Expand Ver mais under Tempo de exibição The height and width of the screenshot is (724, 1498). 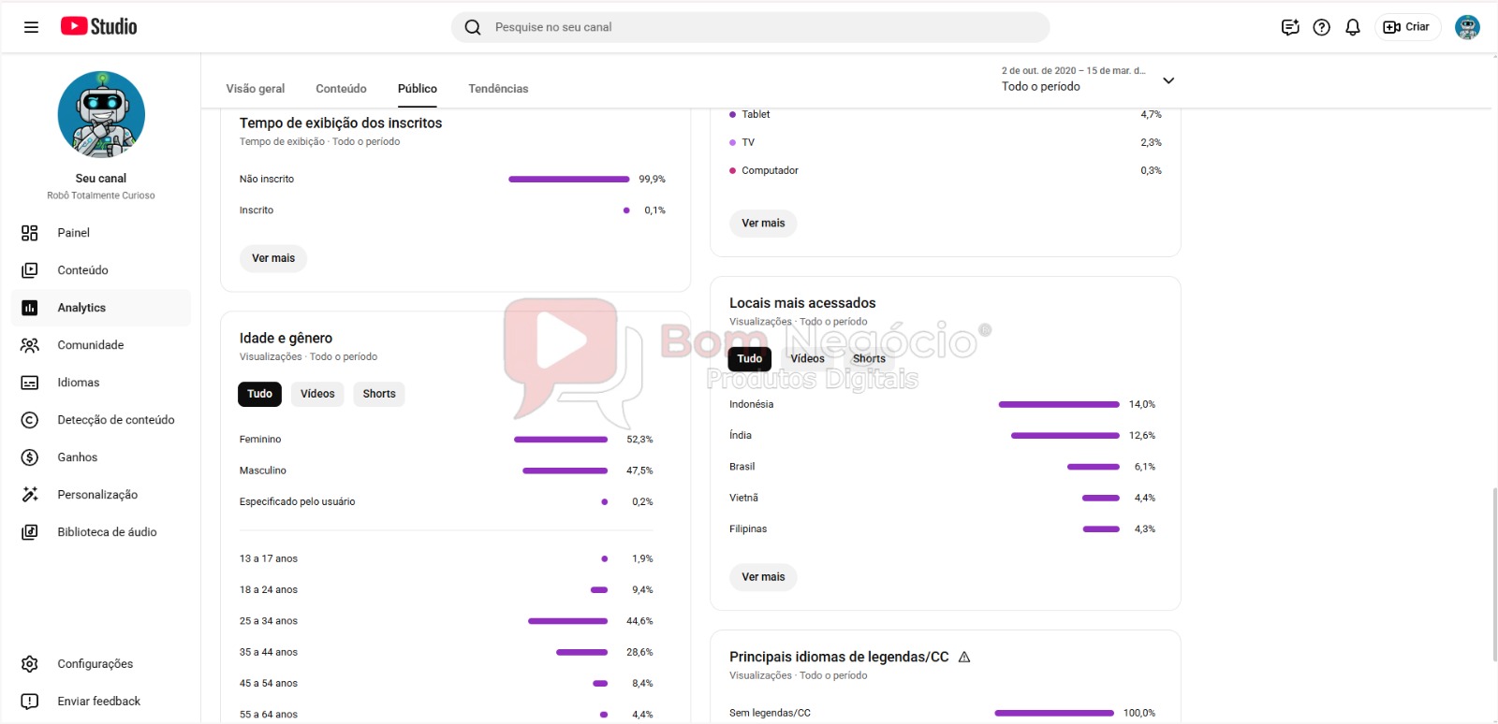click(x=273, y=258)
